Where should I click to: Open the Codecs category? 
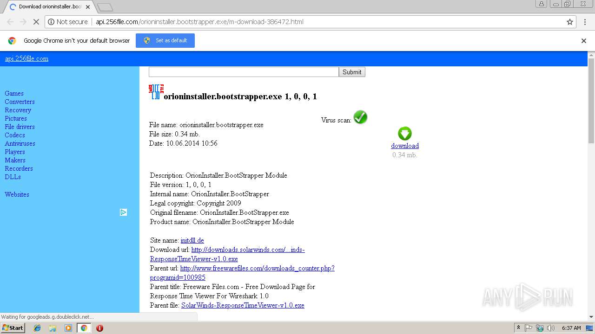tap(15, 135)
